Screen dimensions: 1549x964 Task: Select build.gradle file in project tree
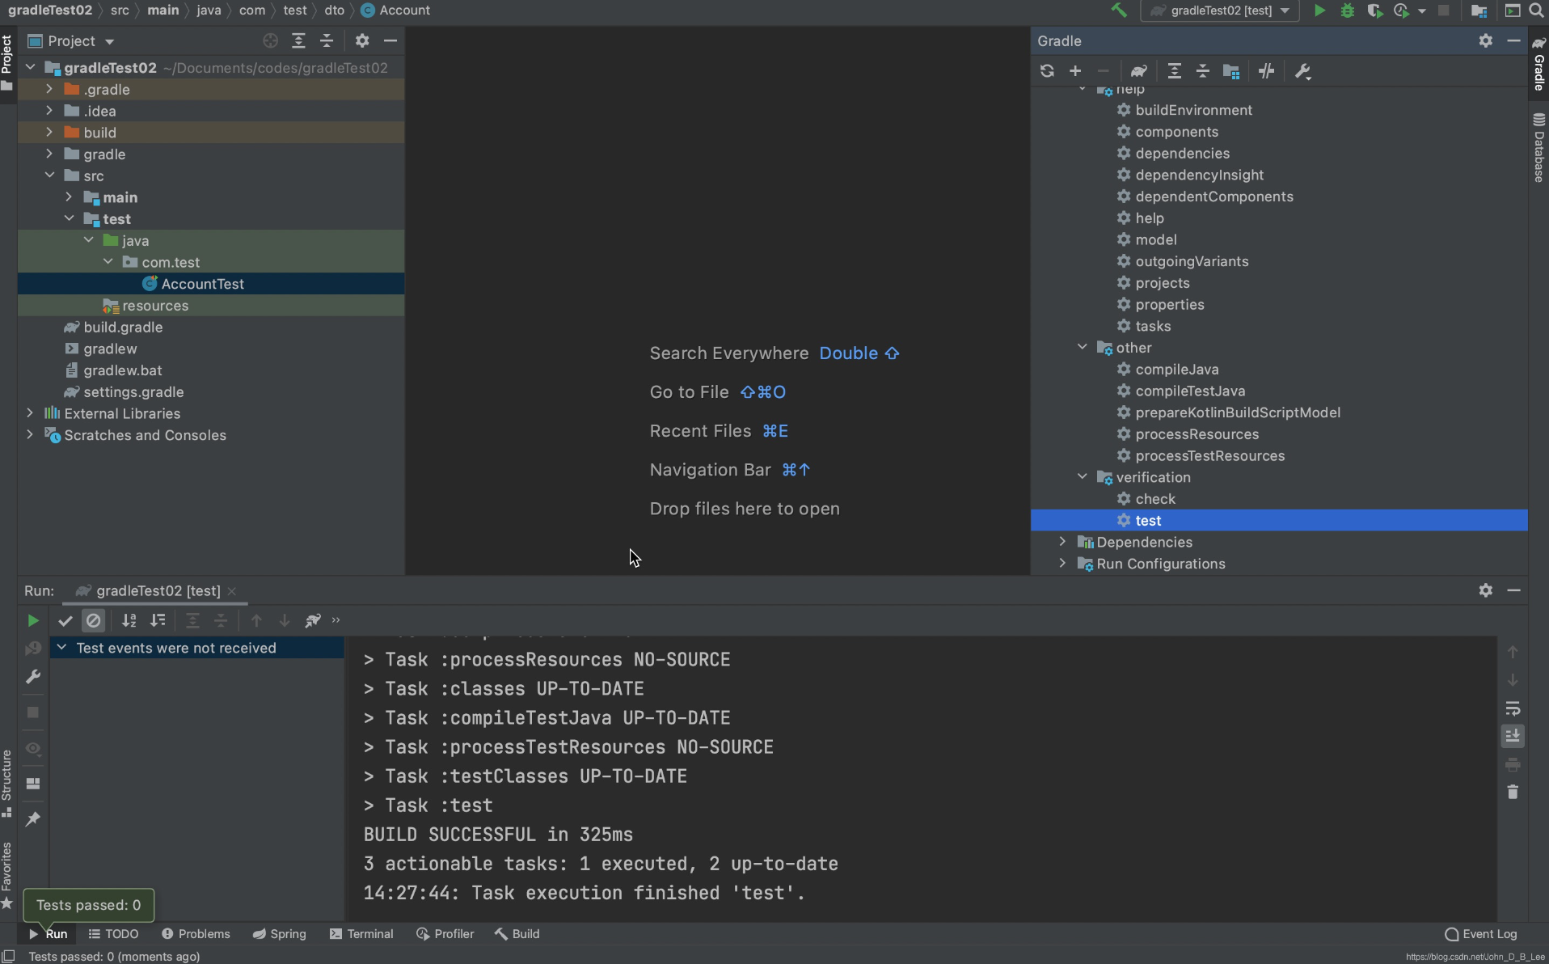point(123,328)
